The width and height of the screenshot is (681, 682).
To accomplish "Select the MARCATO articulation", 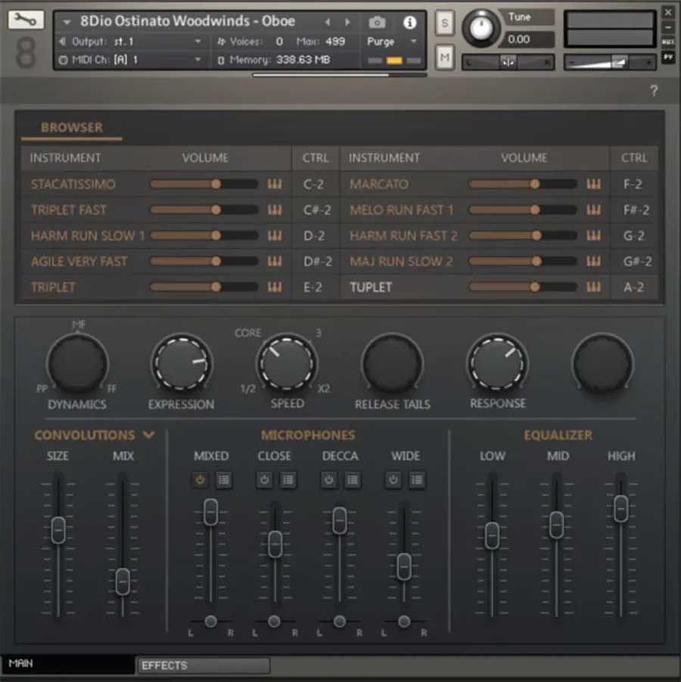I will (x=379, y=184).
